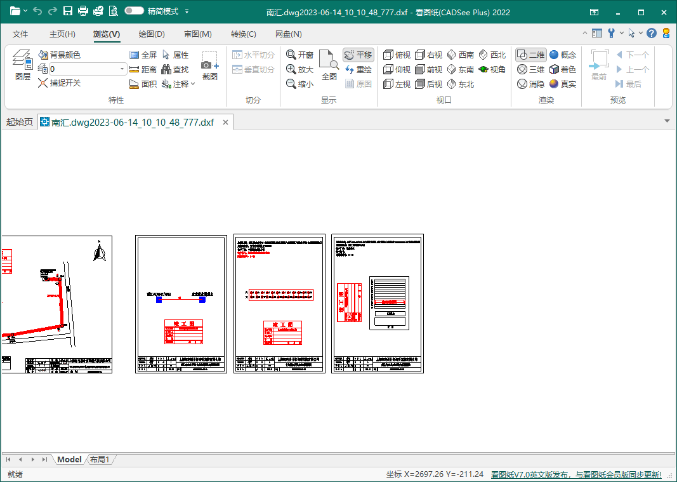Close the 南汇.dwg dxf document tab
This screenshot has height=482, width=677.
click(225, 123)
